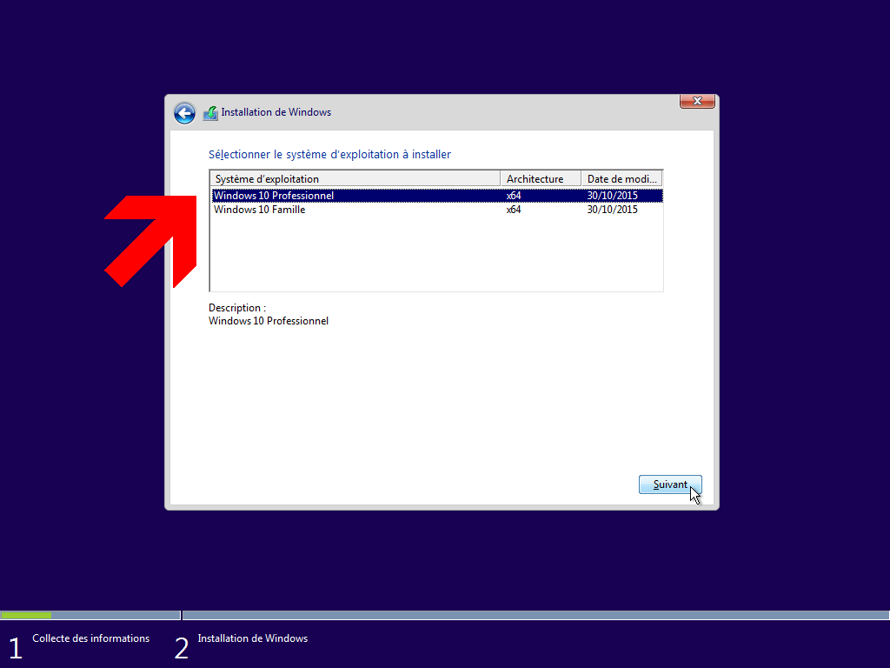Click the Collecte des informations progress bar
Viewport: 890px width, 668px height.
[90, 615]
